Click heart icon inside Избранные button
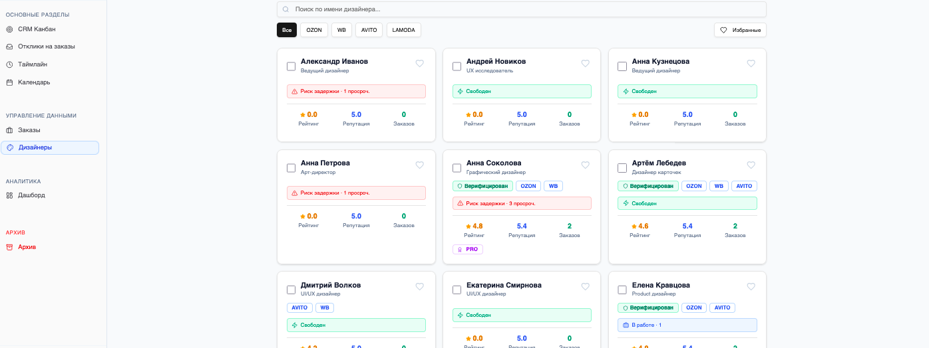Screen dimensions: 929x348 tap(724, 30)
